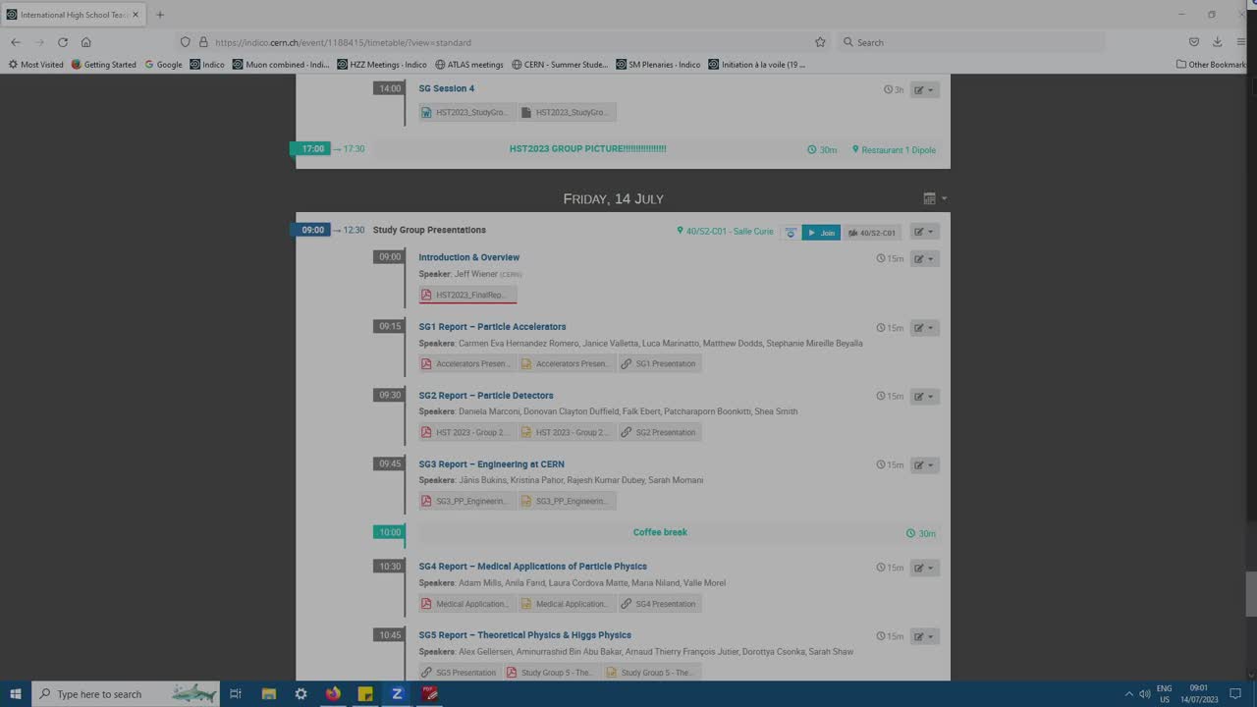The height and width of the screenshot is (707, 1257).
Task: Open the HZZ Meetings - Indico bookmark
Action: point(382,65)
